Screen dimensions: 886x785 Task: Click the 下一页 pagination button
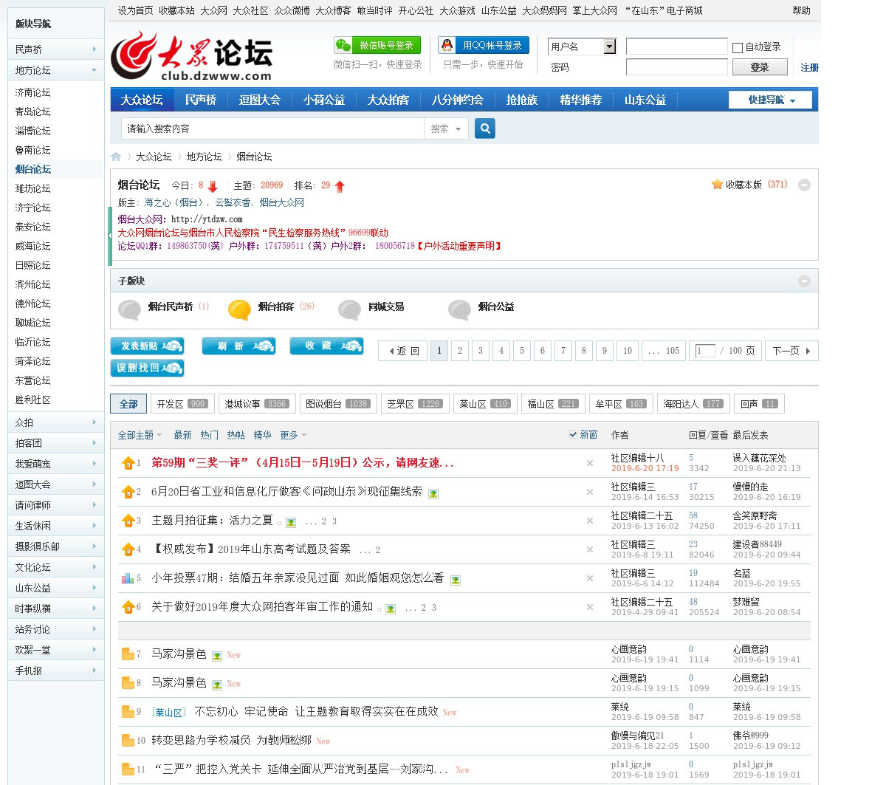[x=791, y=351]
